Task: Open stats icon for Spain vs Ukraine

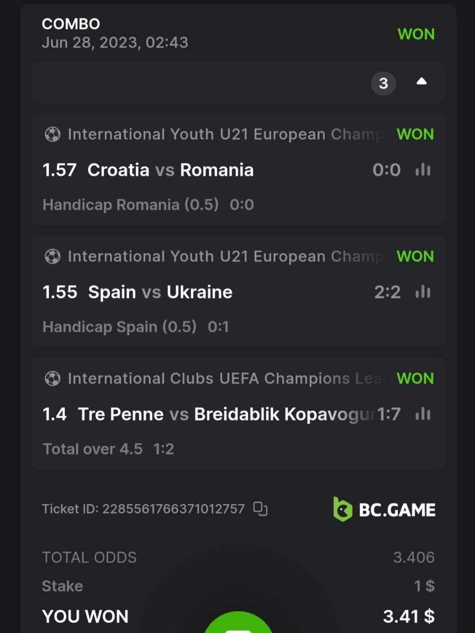Action: tap(423, 292)
